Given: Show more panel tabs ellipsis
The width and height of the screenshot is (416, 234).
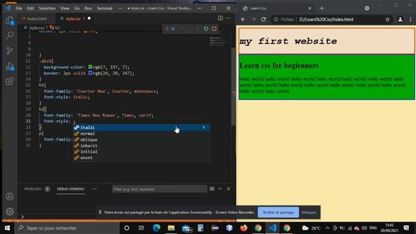Looking at the screenshot, I should click(94, 189).
